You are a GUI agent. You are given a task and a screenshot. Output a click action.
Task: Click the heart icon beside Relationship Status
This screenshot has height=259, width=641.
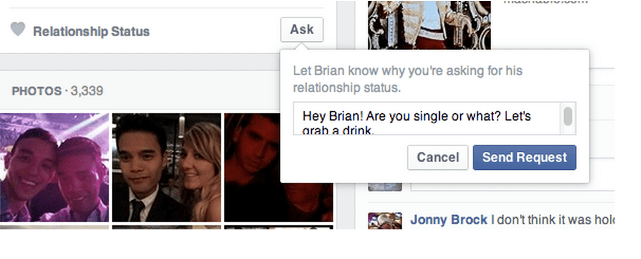17,30
